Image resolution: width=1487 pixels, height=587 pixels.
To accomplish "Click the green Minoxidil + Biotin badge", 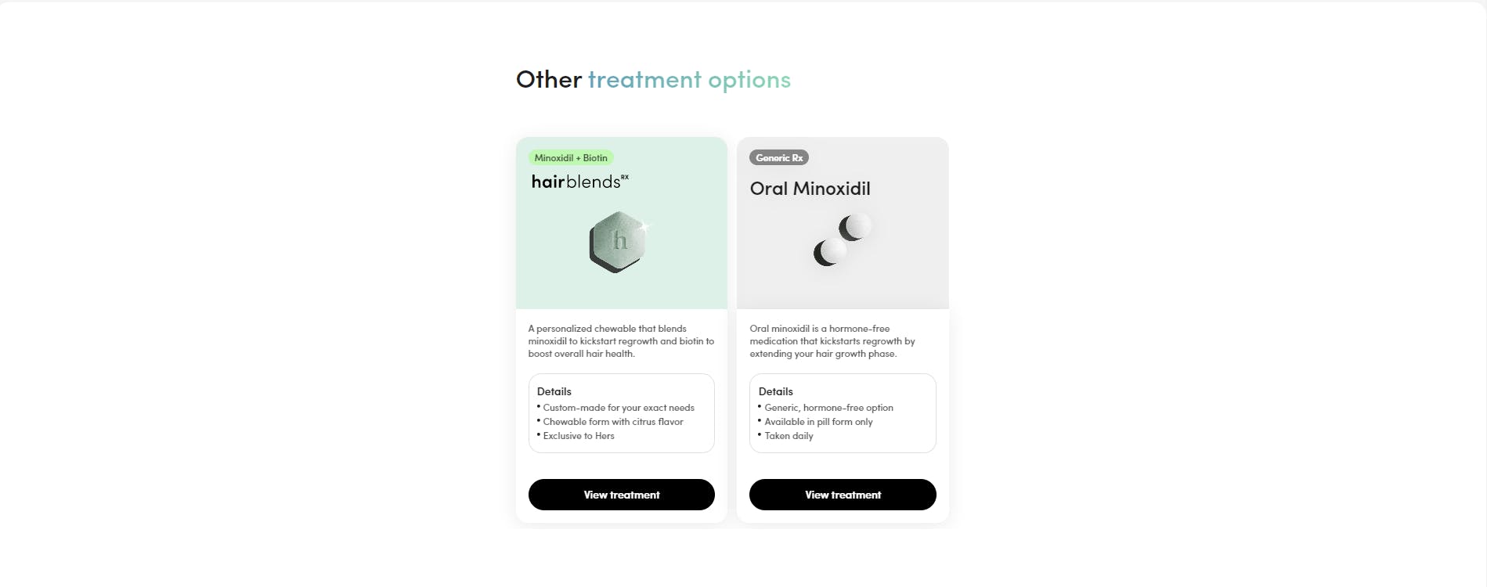I will point(571,158).
